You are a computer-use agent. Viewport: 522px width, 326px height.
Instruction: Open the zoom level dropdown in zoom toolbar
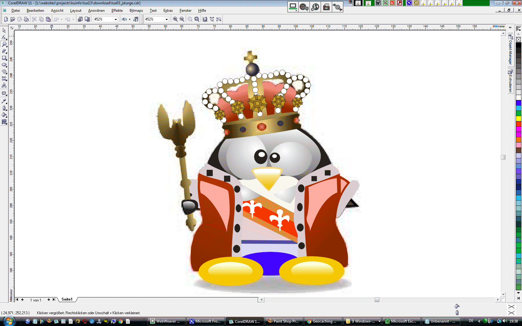click(x=167, y=19)
